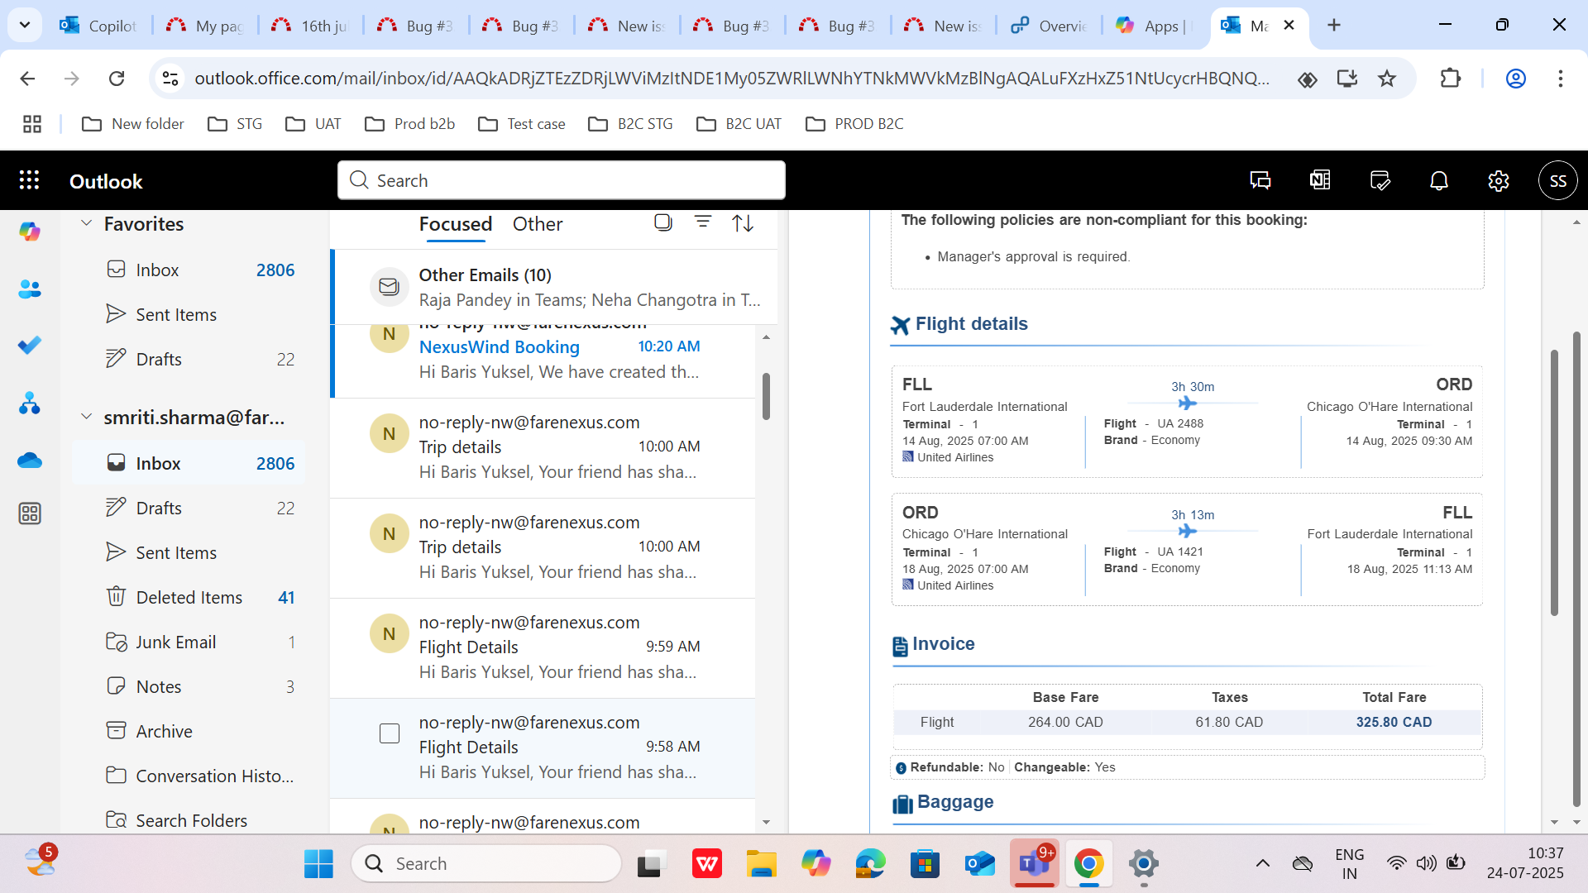This screenshot has height=893, width=1588.
Task: Open the Archive folder
Action: [x=189, y=732]
